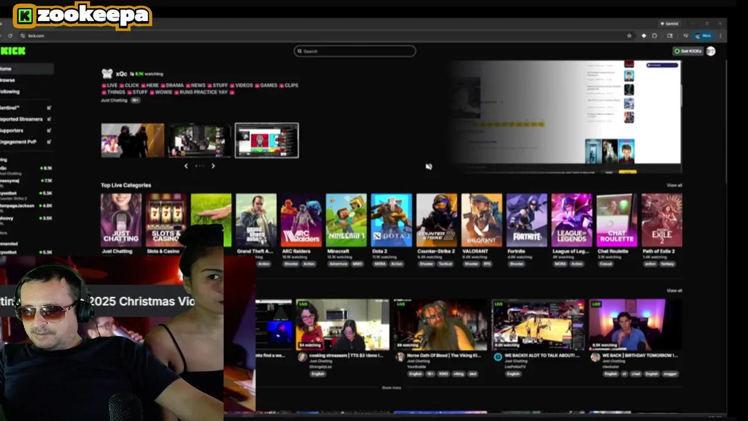The width and height of the screenshot is (748, 421).
Task: Unmute the featured stream preview
Action: pyautogui.click(x=428, y=167)
